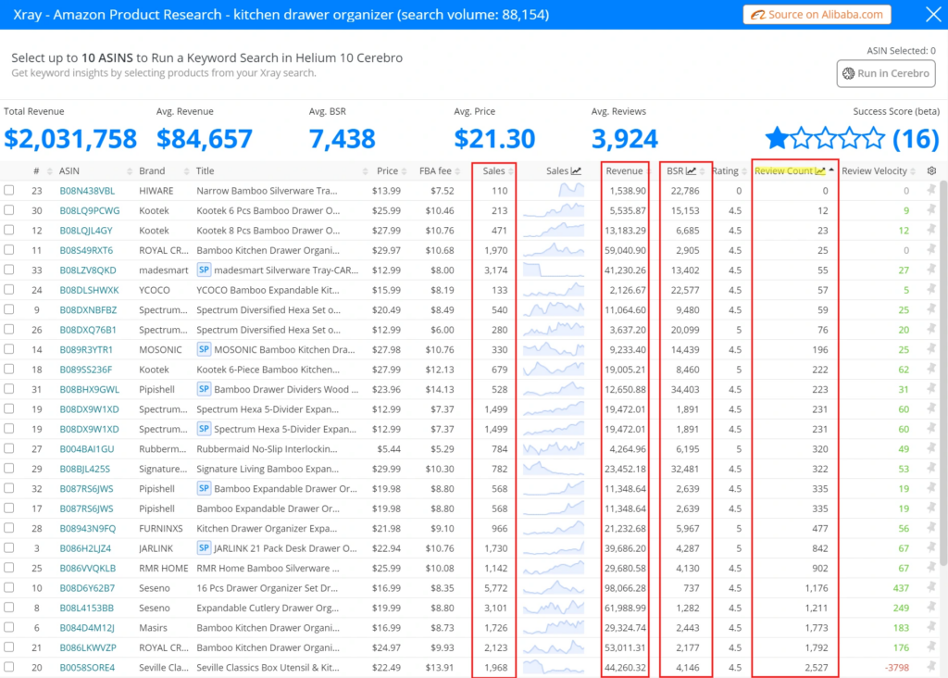Click the sales graph icon in header
This screenshot has height=678, width=948.
point(576,171)
